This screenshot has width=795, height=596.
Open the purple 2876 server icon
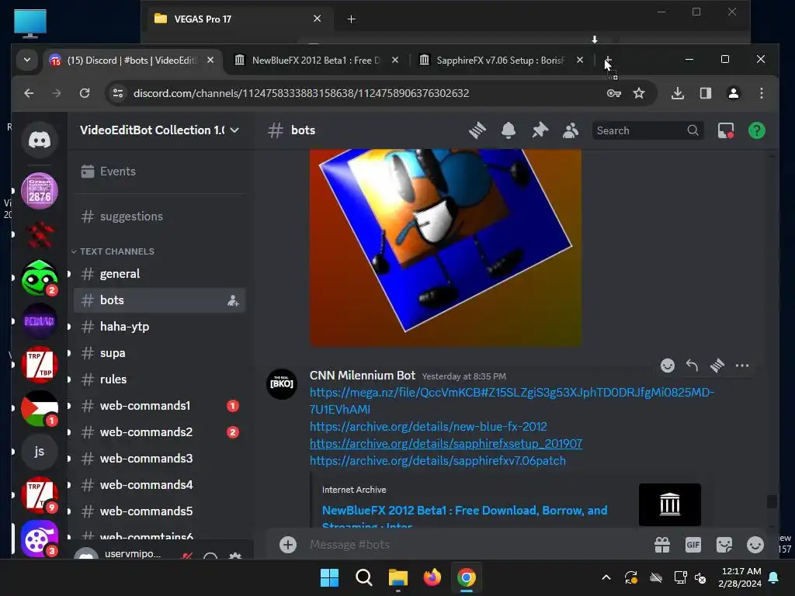(39, 191)
